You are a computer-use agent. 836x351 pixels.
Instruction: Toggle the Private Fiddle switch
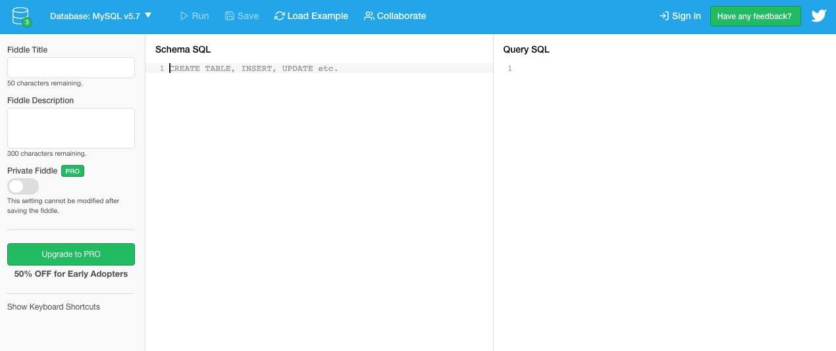[x=23, y=187]
